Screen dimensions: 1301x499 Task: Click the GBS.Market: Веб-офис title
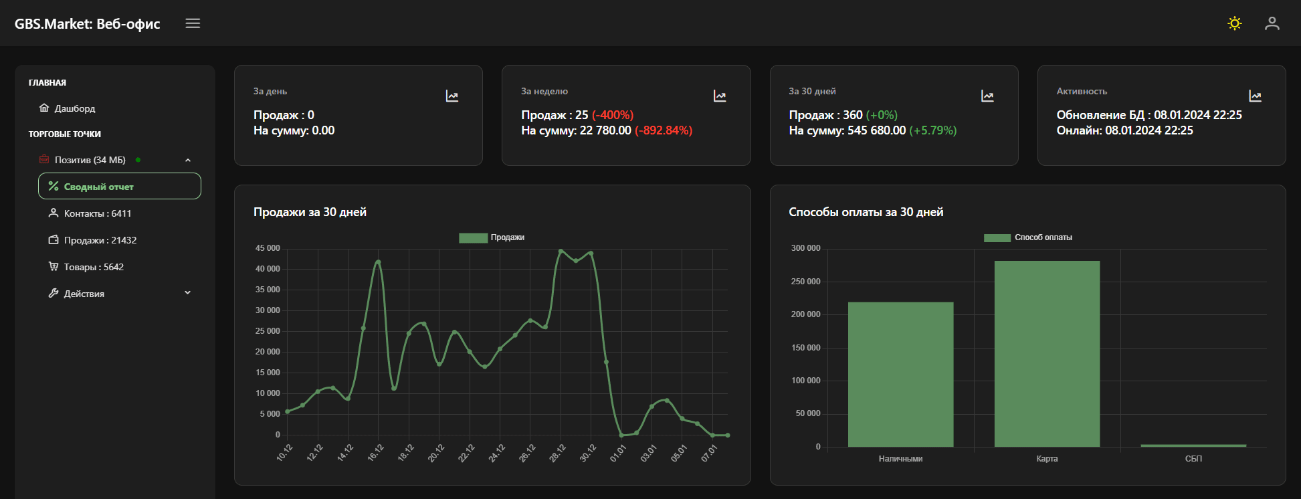(x=88, y=23)
